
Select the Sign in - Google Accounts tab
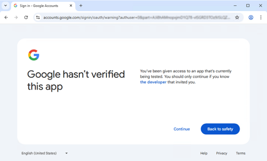point(44,6)
